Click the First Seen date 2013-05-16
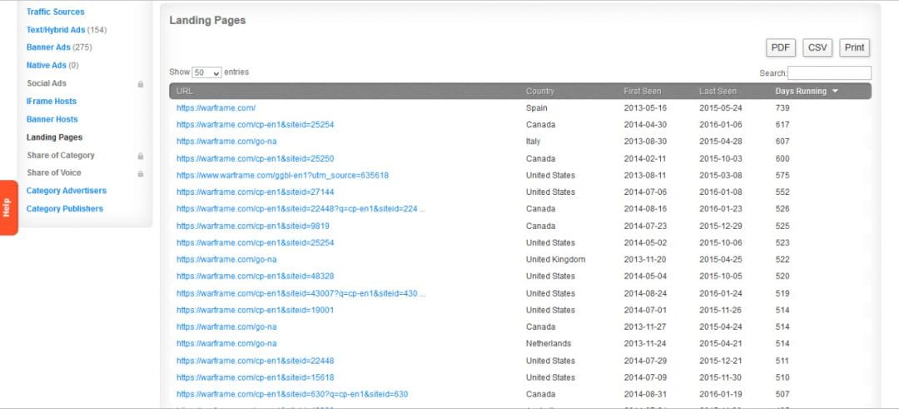The width and height of the screenshot is (899, 409). (x=645, y=107)
